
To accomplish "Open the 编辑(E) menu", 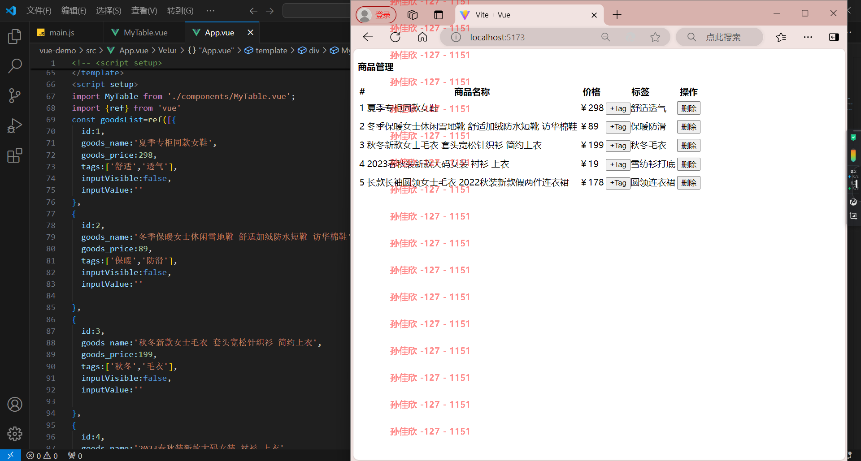I will coord(74,10).
